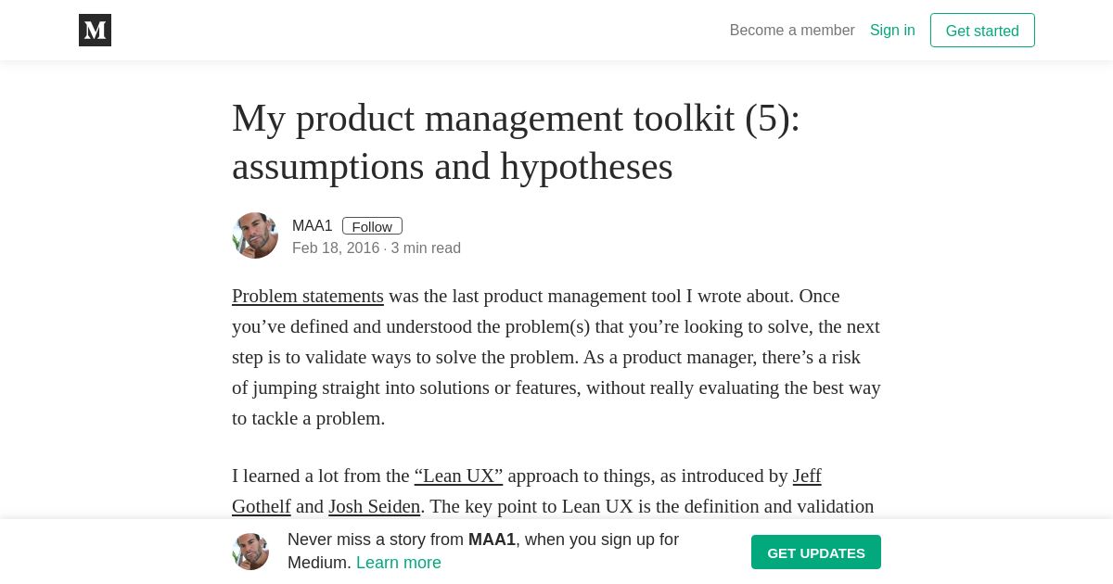The height and width of the screenshot is (584, 1113).
Task: Click the Get started button
Action: click(x=982, y=31)
